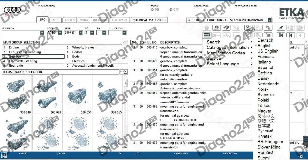Screen dimensions: 308x160
Task: Open the Year 2007 dropdown
Action: point(81,33)
